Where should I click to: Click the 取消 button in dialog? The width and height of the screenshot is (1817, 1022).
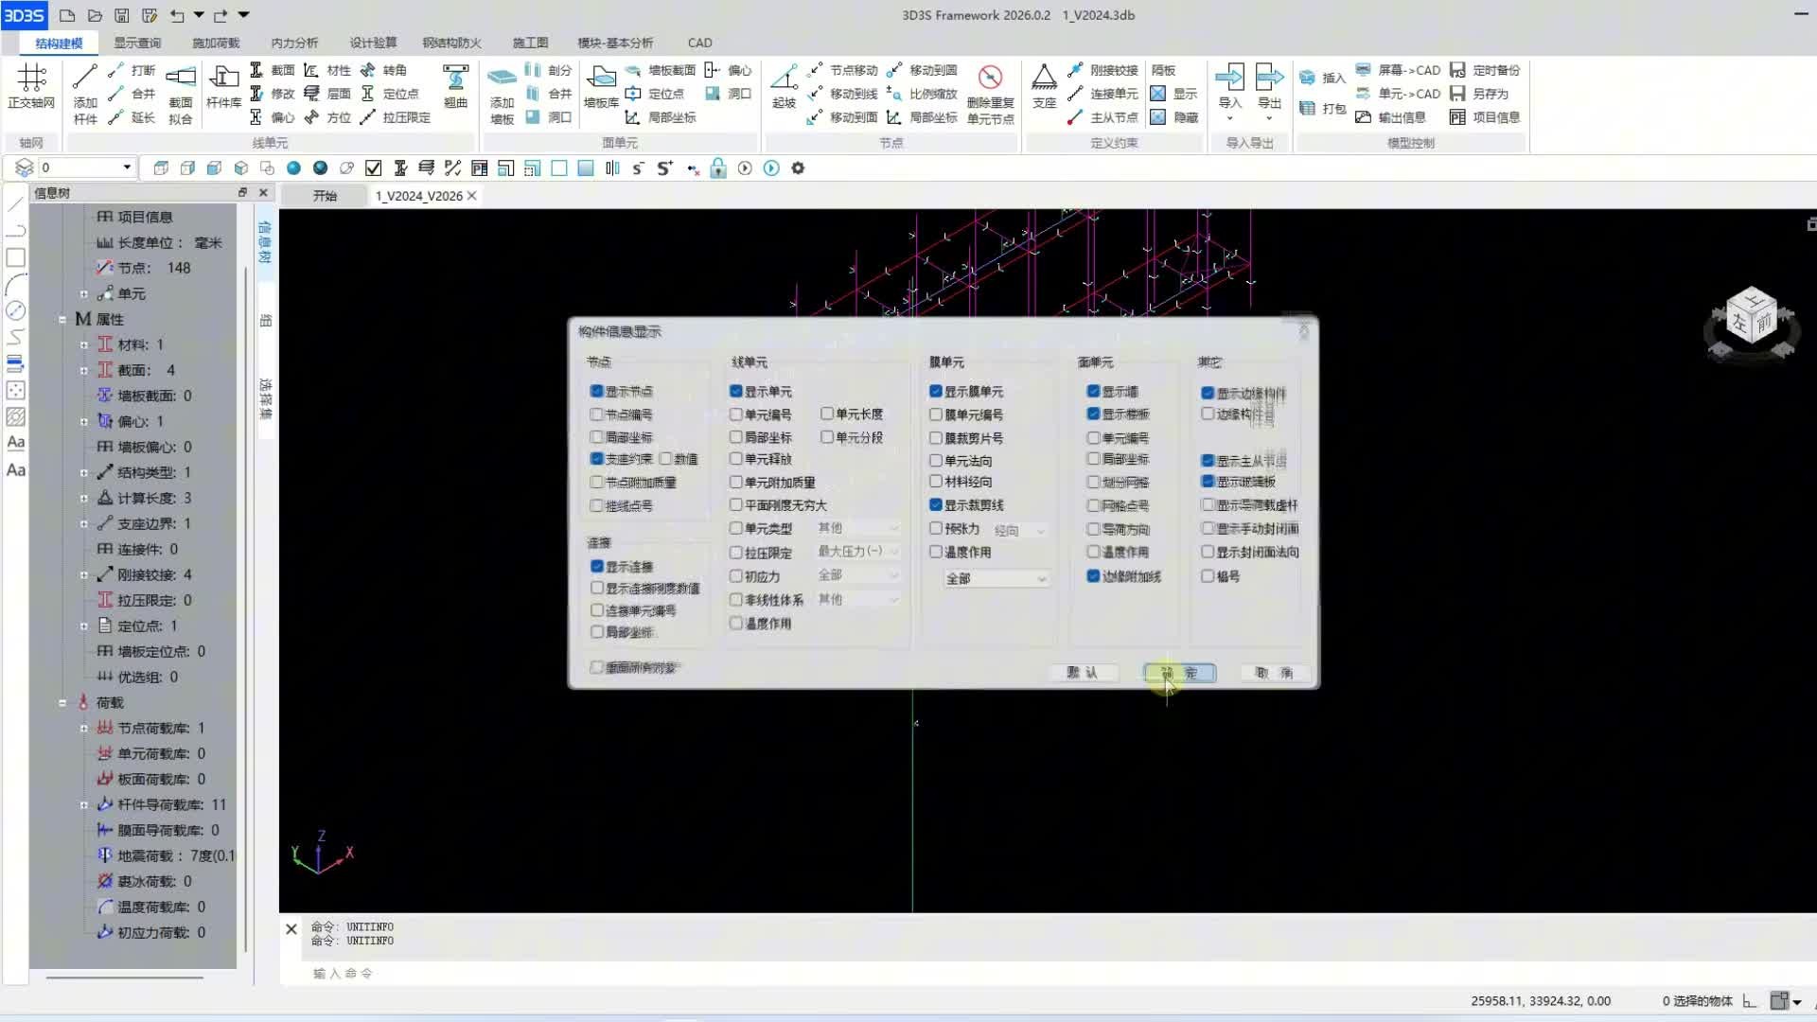[1274, 673]
